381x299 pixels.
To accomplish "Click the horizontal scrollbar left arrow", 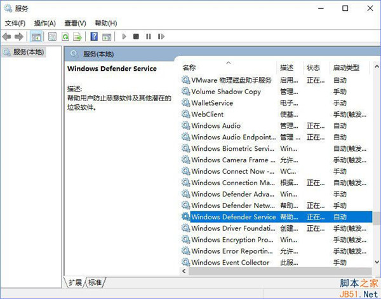I will click(184, 271).
